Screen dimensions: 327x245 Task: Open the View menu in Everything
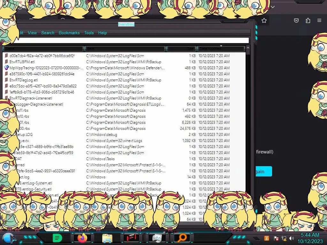tap(32, 33)
